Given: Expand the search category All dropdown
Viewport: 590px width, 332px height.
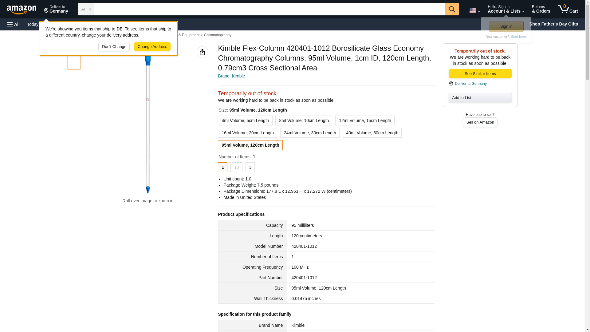Looking at the screenshot, I should click(x=86, y=9).
